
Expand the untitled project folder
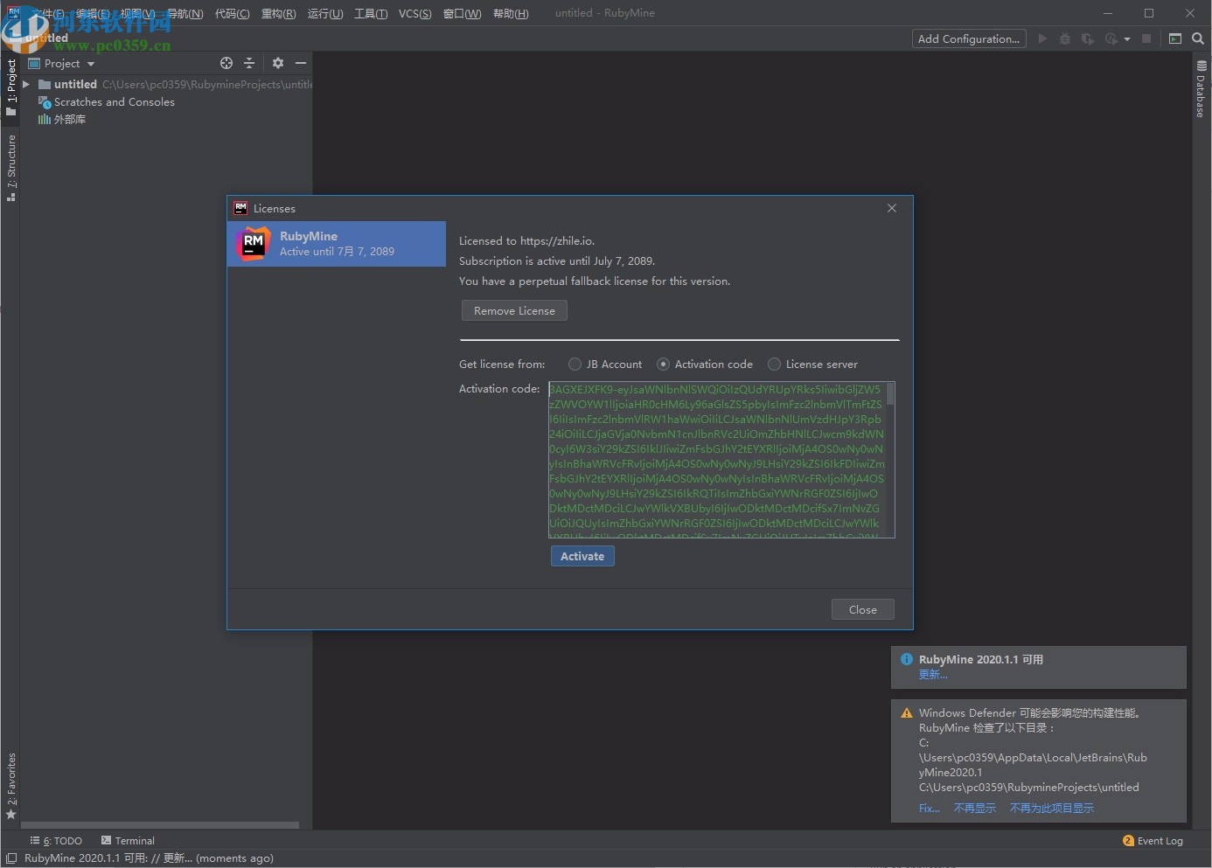point(26,85)
